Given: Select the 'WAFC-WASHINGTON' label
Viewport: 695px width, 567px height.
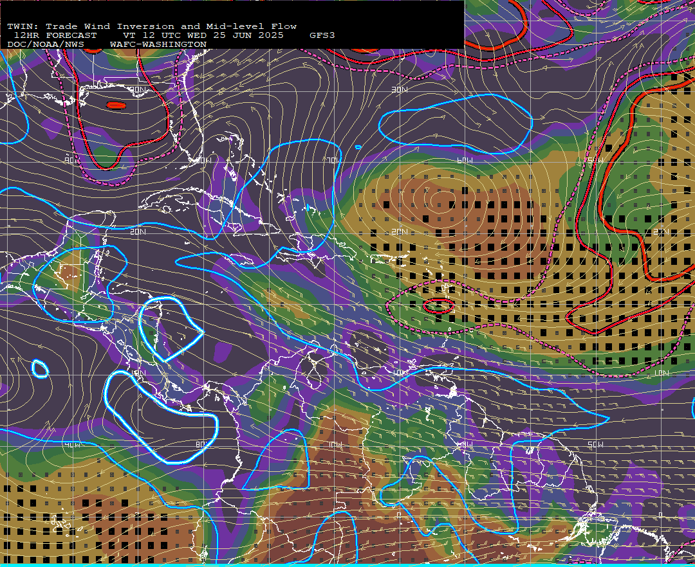Looking at the screenshot, I should tap(158, 45).
